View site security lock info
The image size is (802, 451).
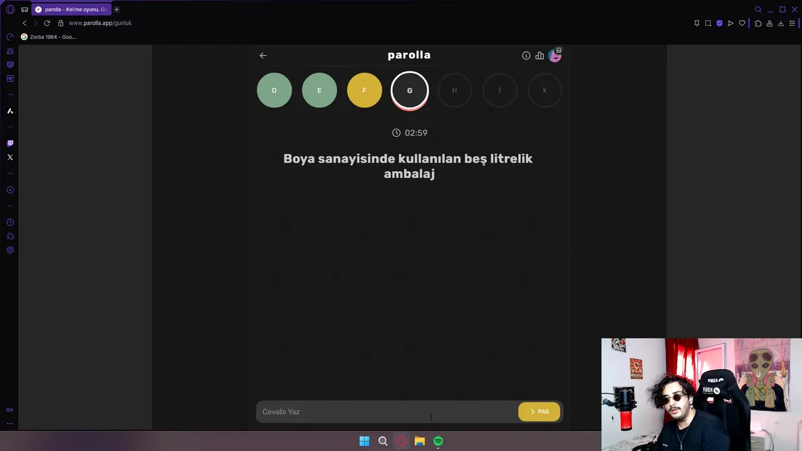[61, 23]
